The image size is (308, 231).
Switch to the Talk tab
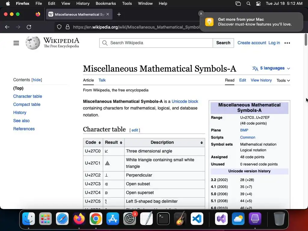coord(102,80)
